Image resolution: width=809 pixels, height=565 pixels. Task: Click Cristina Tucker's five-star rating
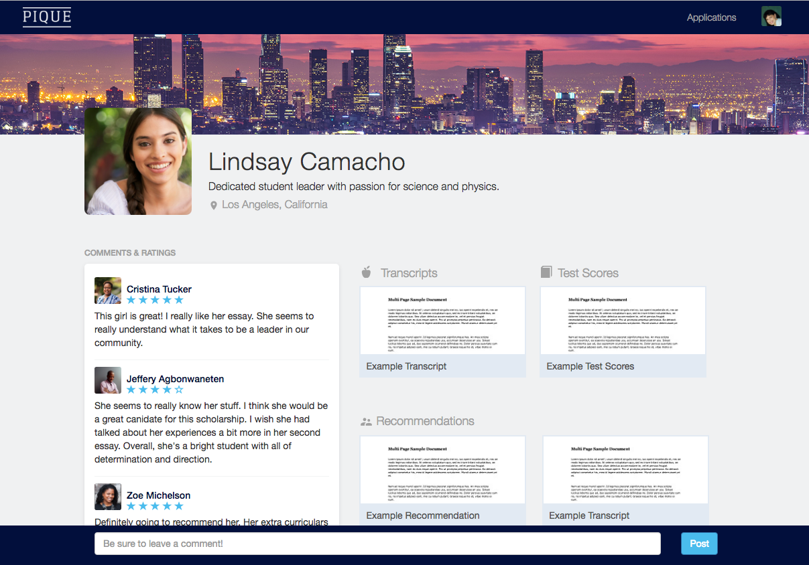[x=155, y=300]
